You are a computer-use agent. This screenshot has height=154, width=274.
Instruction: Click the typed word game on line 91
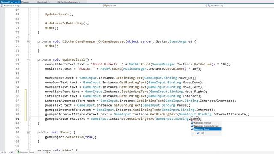click(x=194, y=119)
